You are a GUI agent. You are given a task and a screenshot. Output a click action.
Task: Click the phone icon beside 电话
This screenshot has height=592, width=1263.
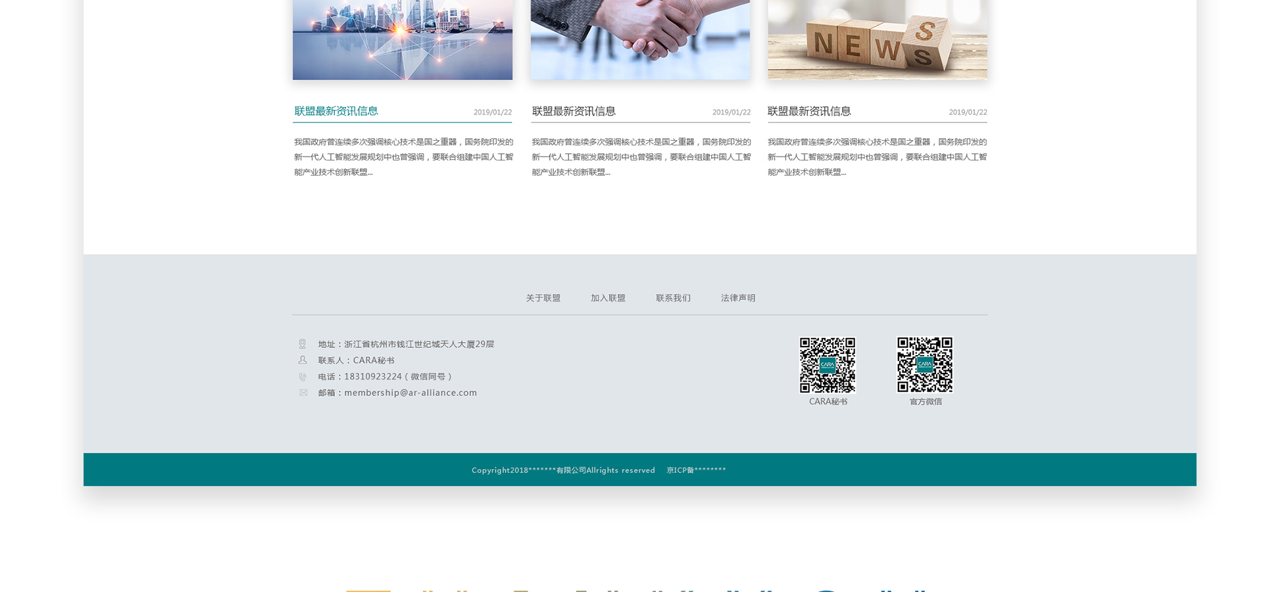point(303,377)
